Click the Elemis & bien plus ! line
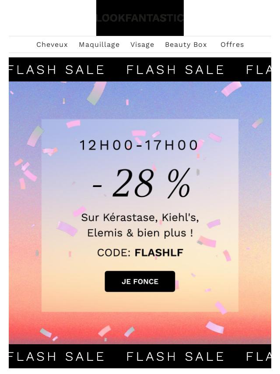Viewport: 280px width, 374px height. [140, 233]
